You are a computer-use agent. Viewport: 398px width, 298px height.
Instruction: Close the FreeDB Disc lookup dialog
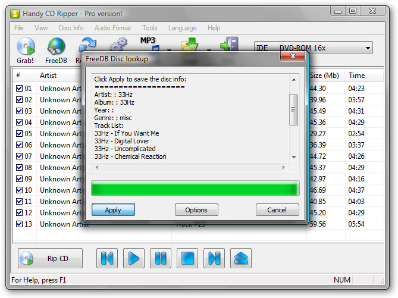pyautogui.click(x=293, y=56)
